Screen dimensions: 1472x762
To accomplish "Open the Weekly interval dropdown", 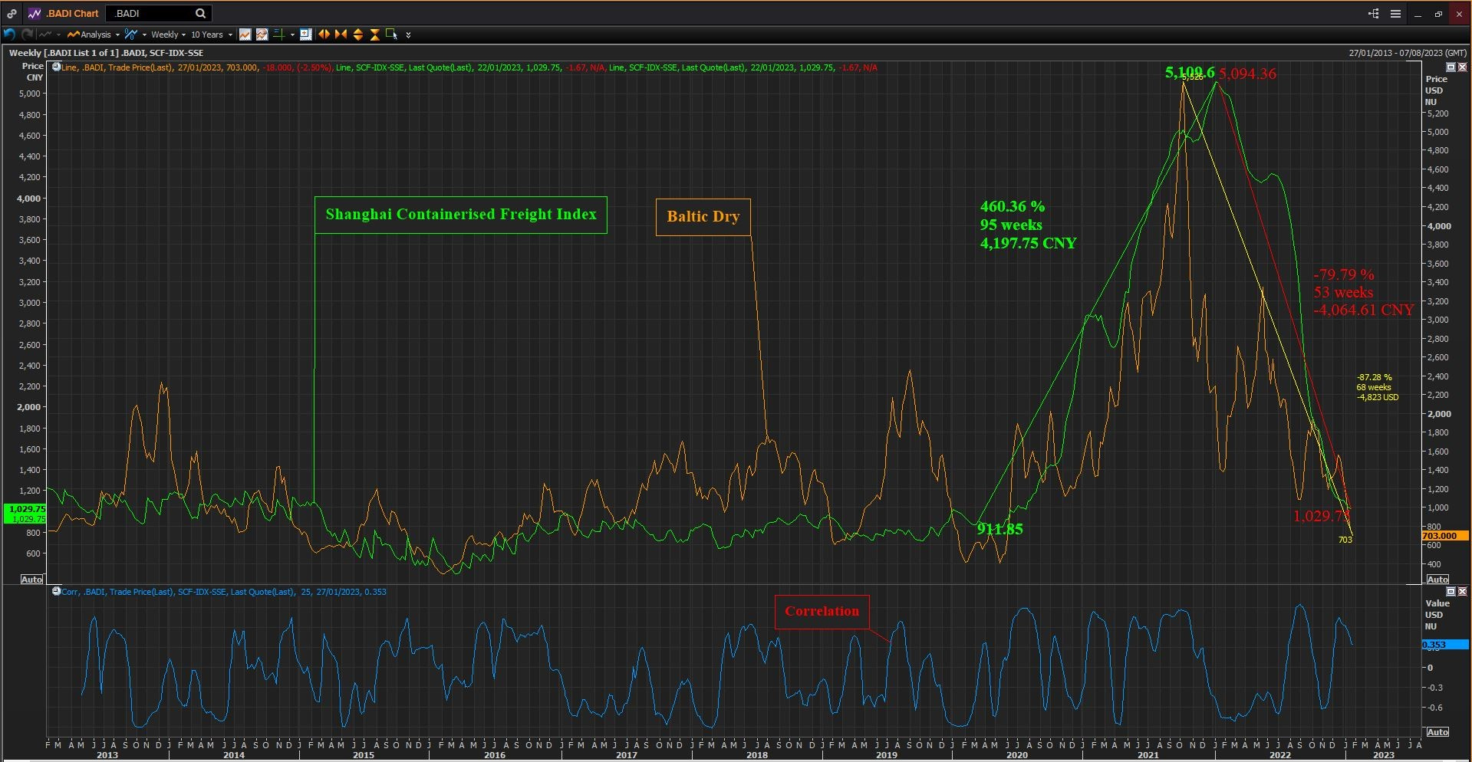I will point(168,34).
